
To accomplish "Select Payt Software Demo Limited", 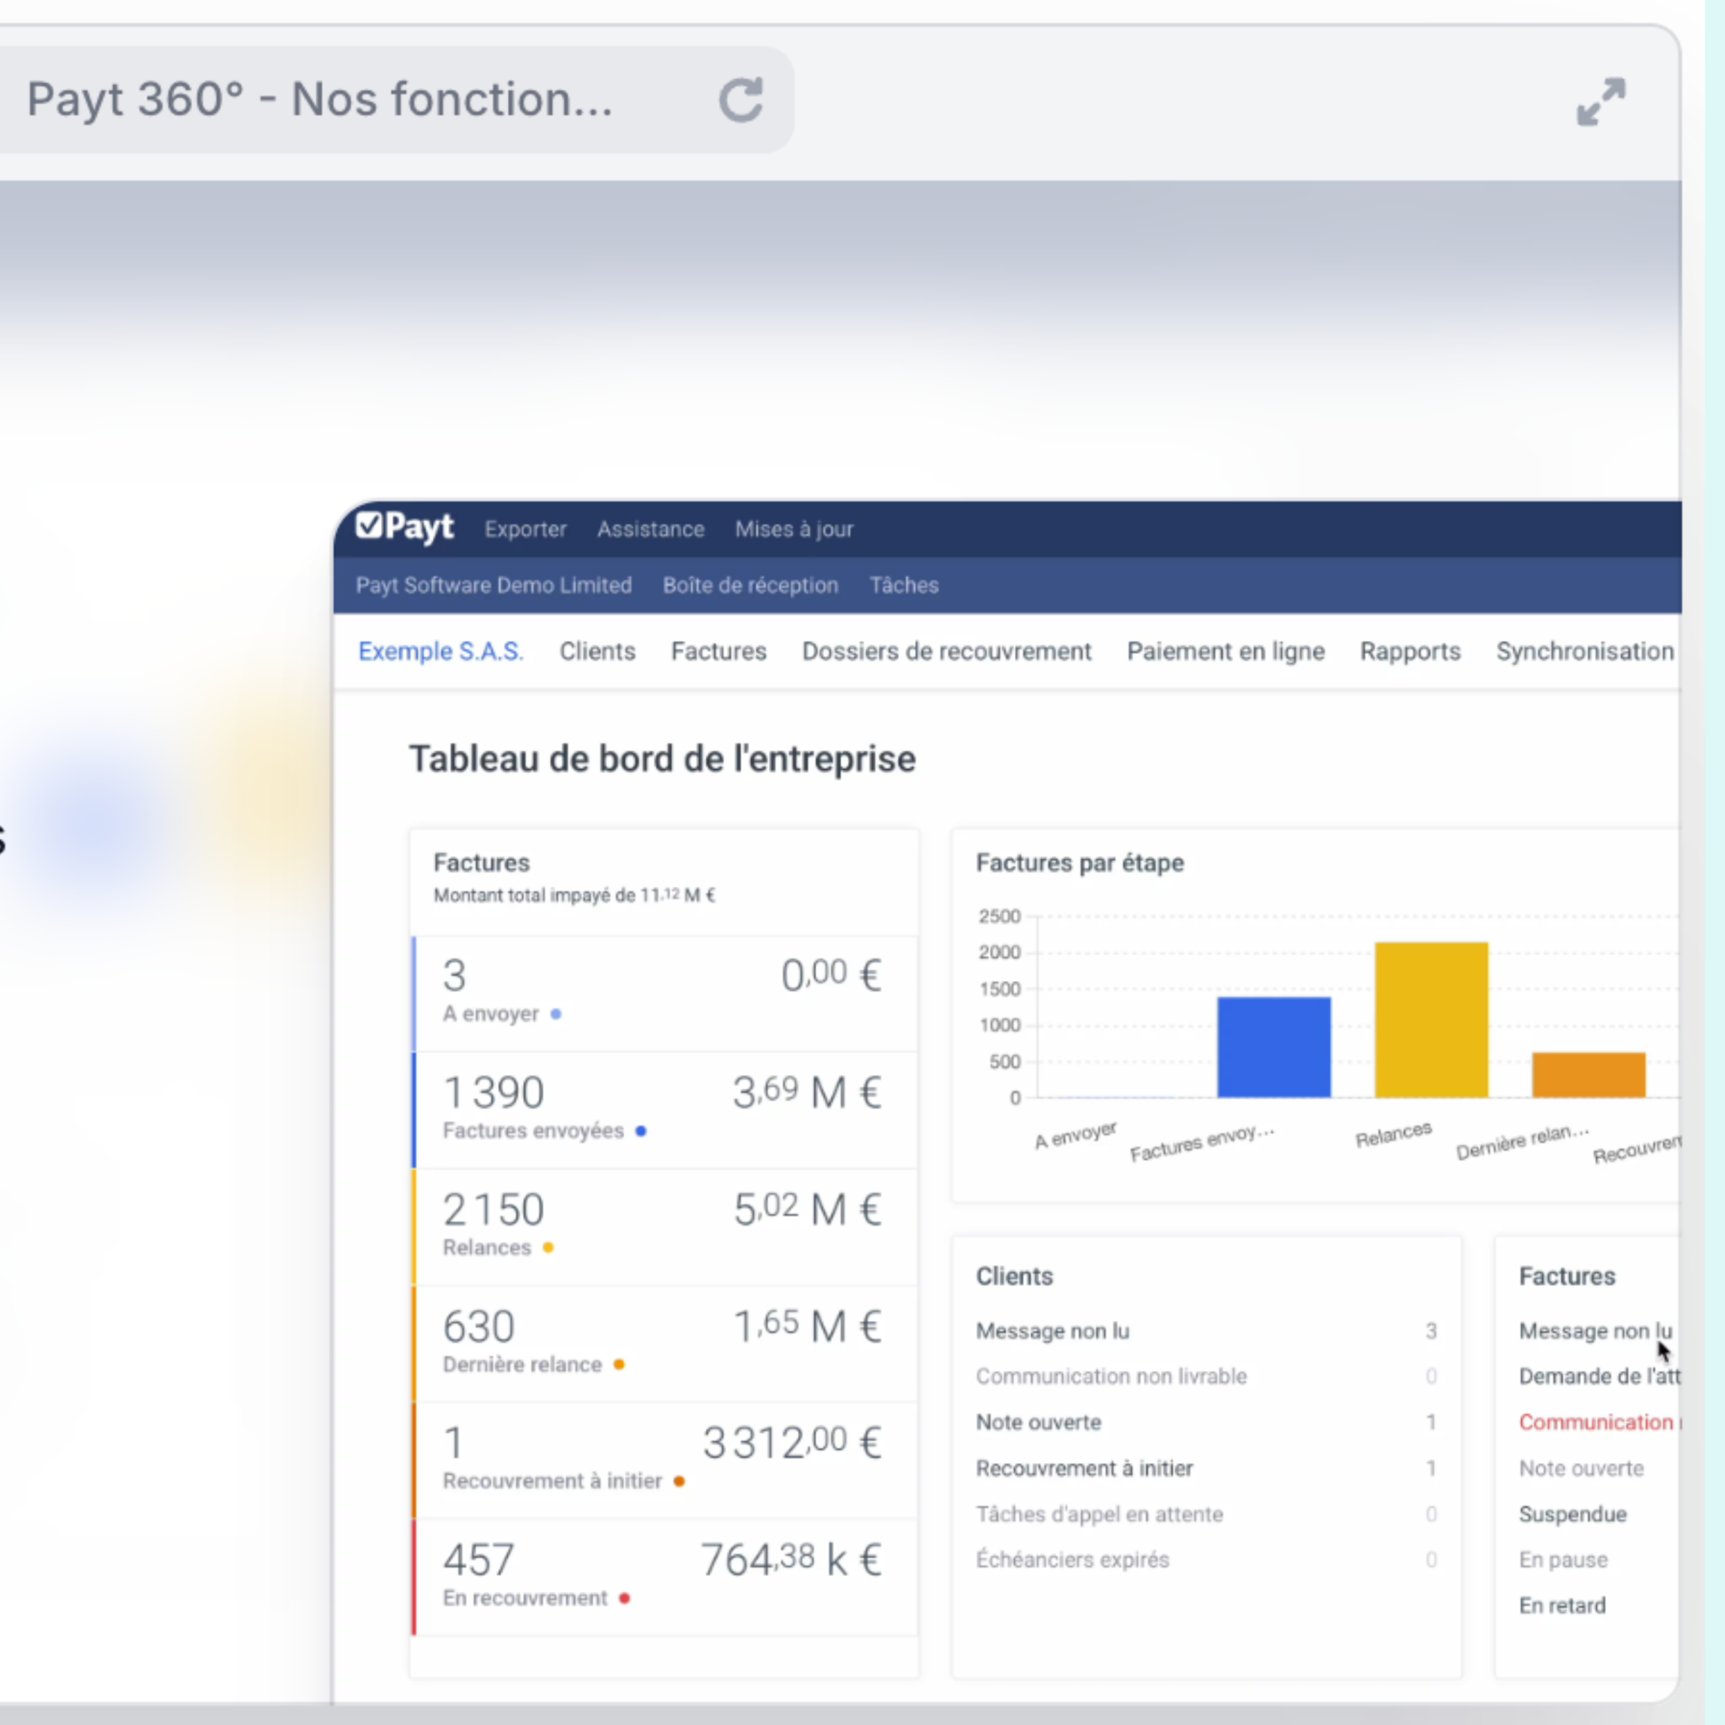I will 494,585.
